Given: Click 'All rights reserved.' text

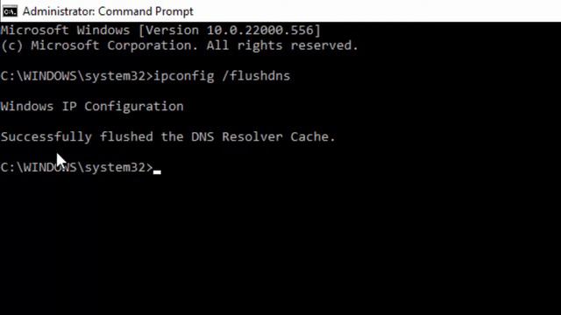Looking at the screenshot, I should click(x=282, y=45).
